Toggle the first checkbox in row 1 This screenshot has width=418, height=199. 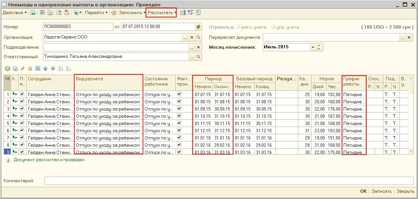coord(22,94)
